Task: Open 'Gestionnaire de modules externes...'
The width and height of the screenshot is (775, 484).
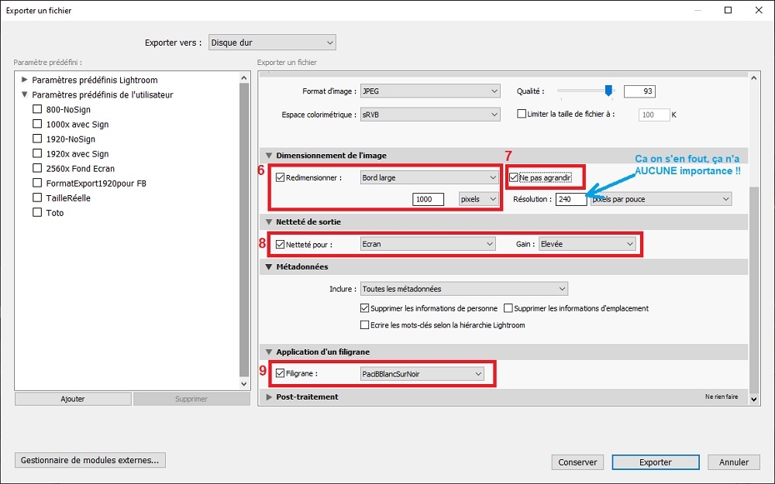Action: (x=90, y=460)
